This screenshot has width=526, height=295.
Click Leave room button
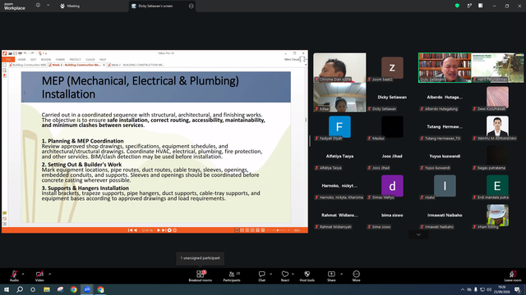(513, 276)
